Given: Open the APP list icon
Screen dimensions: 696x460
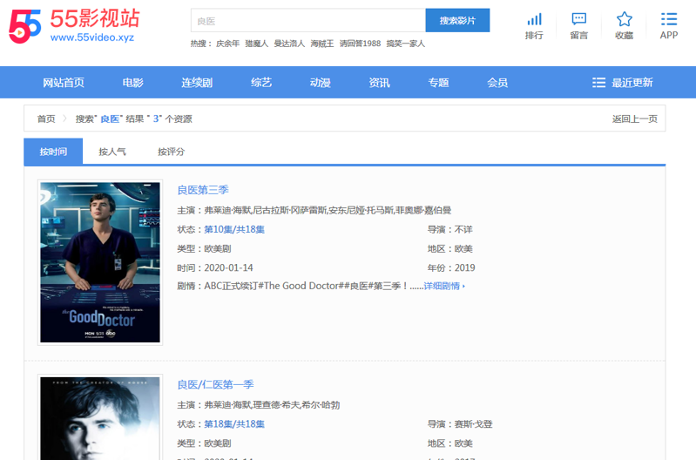Looking at the screenshot, I should [668, 26].
